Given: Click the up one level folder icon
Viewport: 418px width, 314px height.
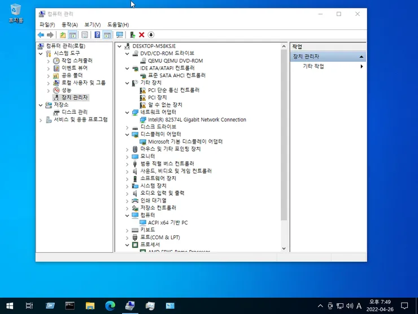Looking at the screenshot, I should (x=63, y=35).
